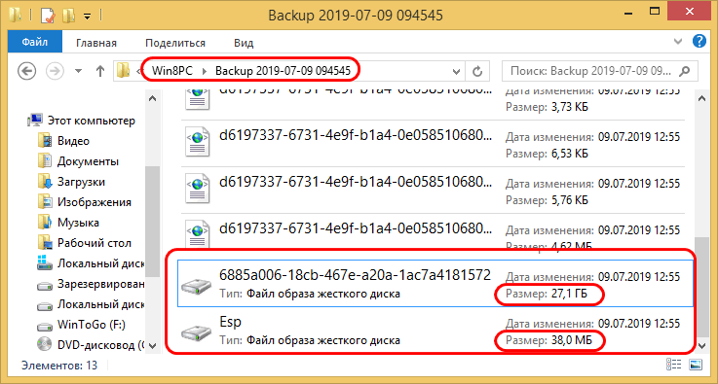Open the Файл ribbon tab
Viewport: 718px width, 384px height.
coord(35,43)
